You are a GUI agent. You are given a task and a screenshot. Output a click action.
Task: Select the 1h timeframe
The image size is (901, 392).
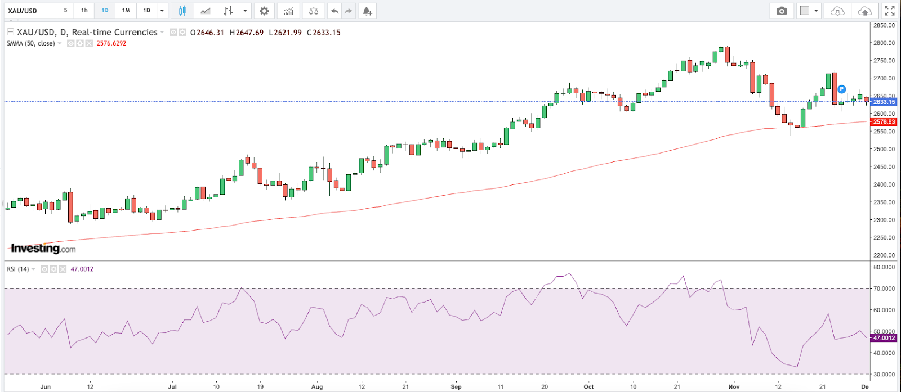[84, 11]
